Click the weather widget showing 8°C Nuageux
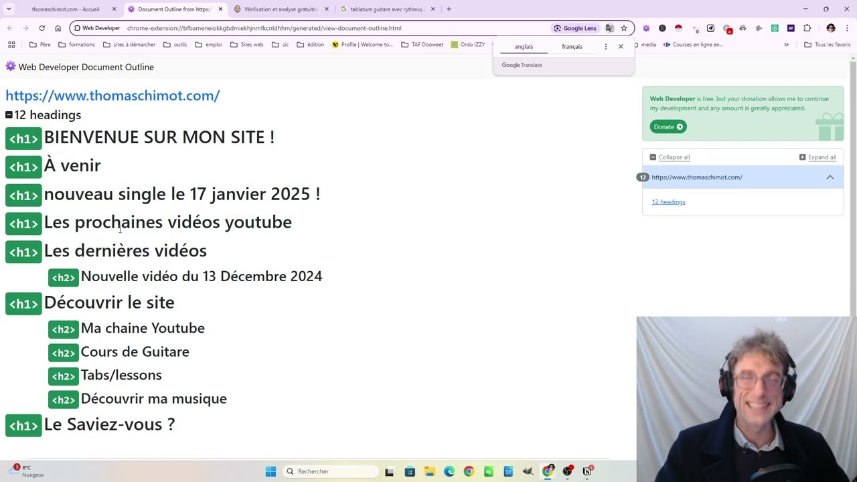The image size is (857, 482). 28,471
